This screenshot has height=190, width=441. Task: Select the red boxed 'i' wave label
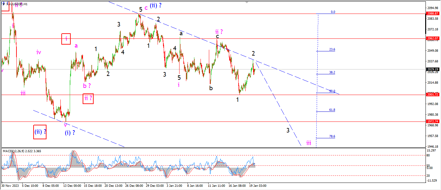[x=66, y=39]
